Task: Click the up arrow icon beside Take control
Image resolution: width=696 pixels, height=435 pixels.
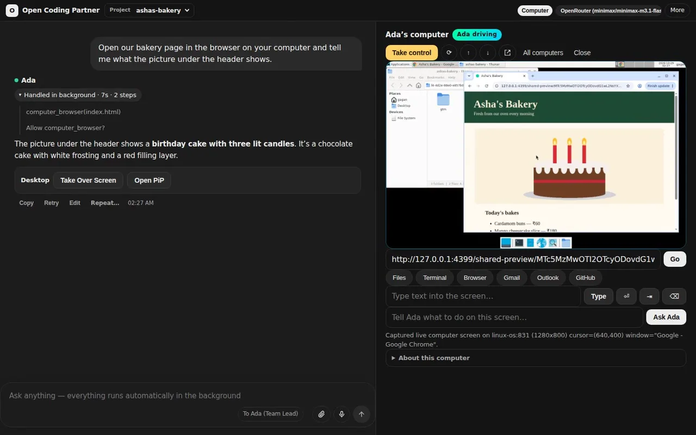Action: point(468,53)
